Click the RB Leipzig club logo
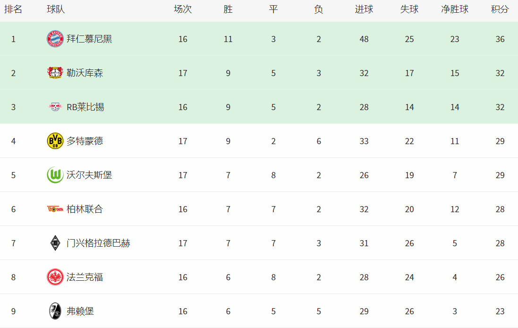This screenshot has height=328, width=518. coord(55,107)
